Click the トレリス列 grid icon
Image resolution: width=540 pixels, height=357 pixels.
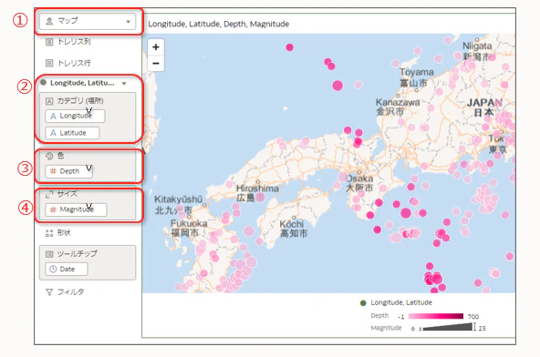pyautogui.click(x=49, y=42)
